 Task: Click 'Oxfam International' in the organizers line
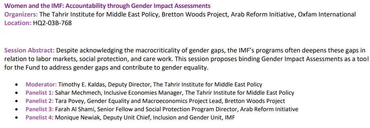click(327, 15)
